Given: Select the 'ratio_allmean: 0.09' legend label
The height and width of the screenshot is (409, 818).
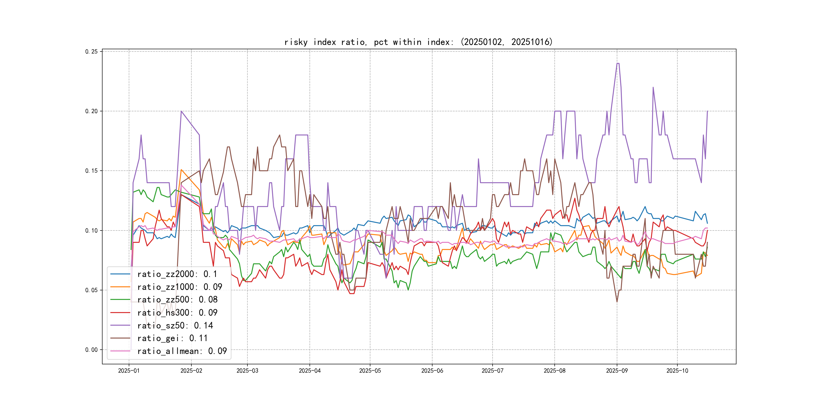Looking at the screenshot, I should pos(182,351).
